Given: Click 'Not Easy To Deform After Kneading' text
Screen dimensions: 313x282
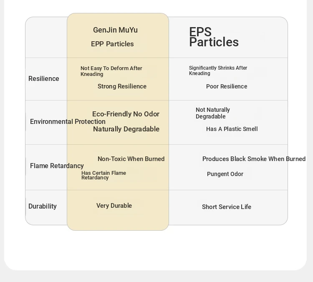Looking at the screenshot, I should pos(111,71).
